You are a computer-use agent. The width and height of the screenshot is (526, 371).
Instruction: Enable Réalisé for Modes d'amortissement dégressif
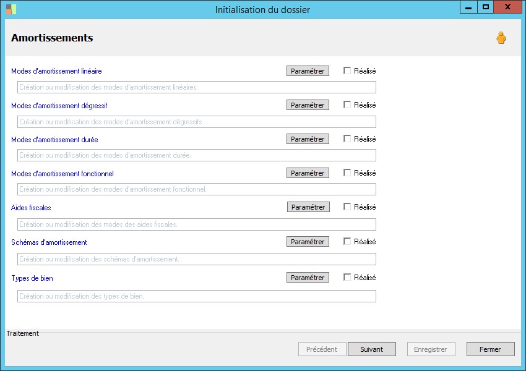pos(347,104)
